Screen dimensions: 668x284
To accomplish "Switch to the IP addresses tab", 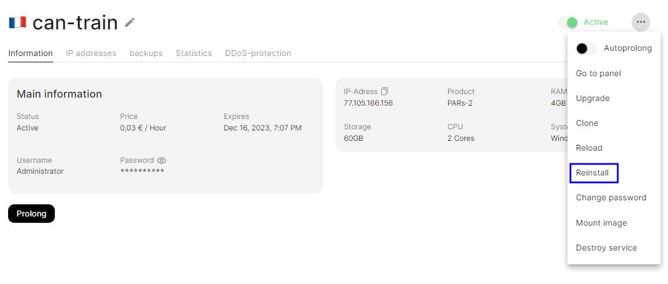I will coord(91,53).
